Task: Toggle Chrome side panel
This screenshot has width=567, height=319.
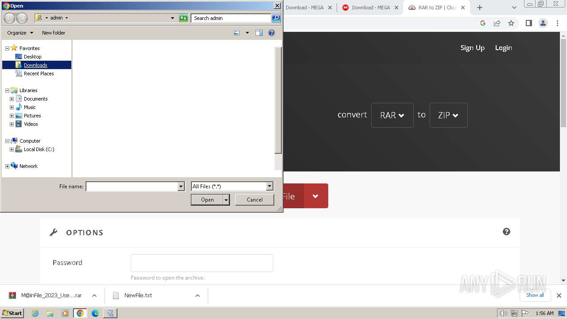Action: click(528, 23)
